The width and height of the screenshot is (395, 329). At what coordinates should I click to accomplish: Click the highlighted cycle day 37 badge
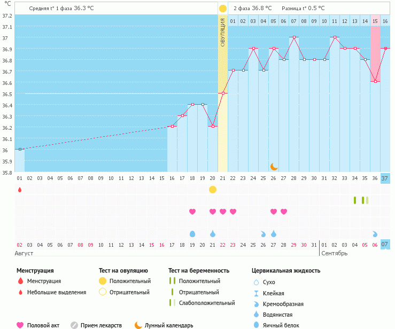tap(385, 178)
